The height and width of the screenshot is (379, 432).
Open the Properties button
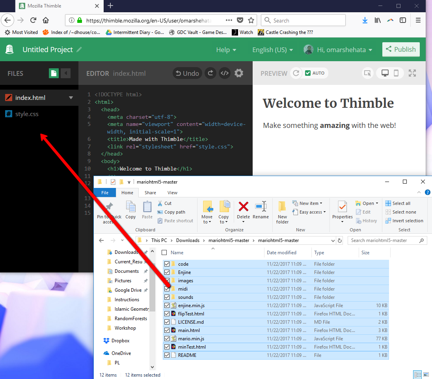[342, 212]
